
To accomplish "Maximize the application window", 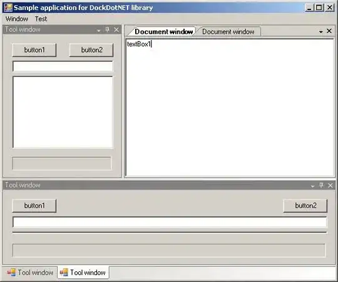I will coord(319,8).
